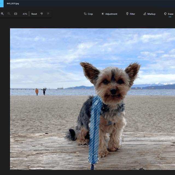Click the circular erase brush cursor

pos(93,159)
